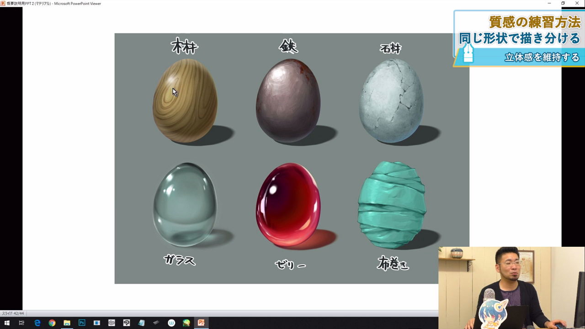Click the cloth-wrapped teal egg illustration

pyautogui.click(x=392, y=205)
